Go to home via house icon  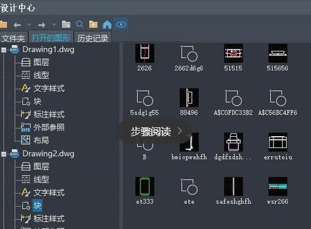point(107,24)
